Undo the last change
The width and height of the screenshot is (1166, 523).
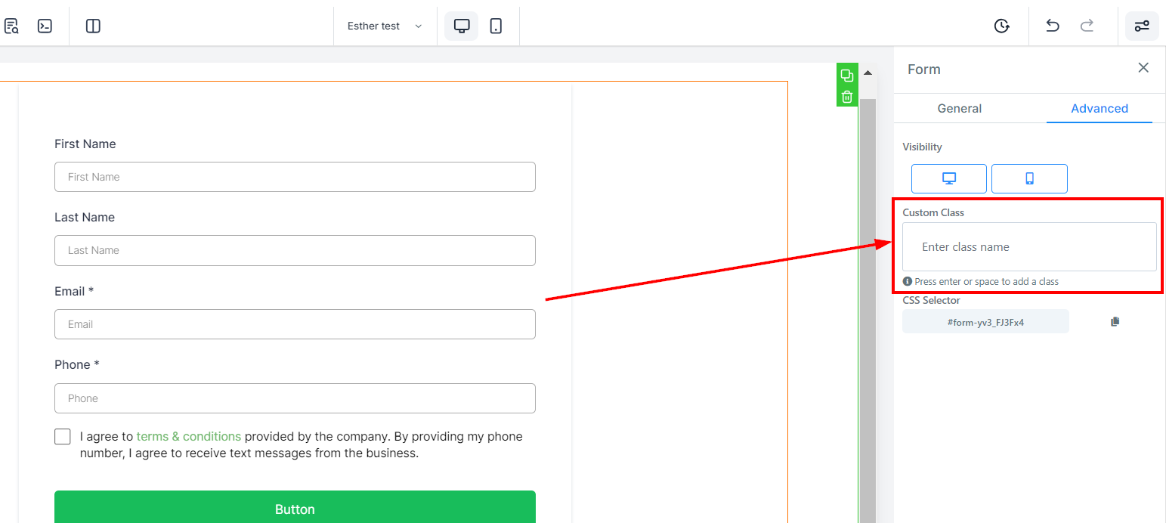(1053, 26)
